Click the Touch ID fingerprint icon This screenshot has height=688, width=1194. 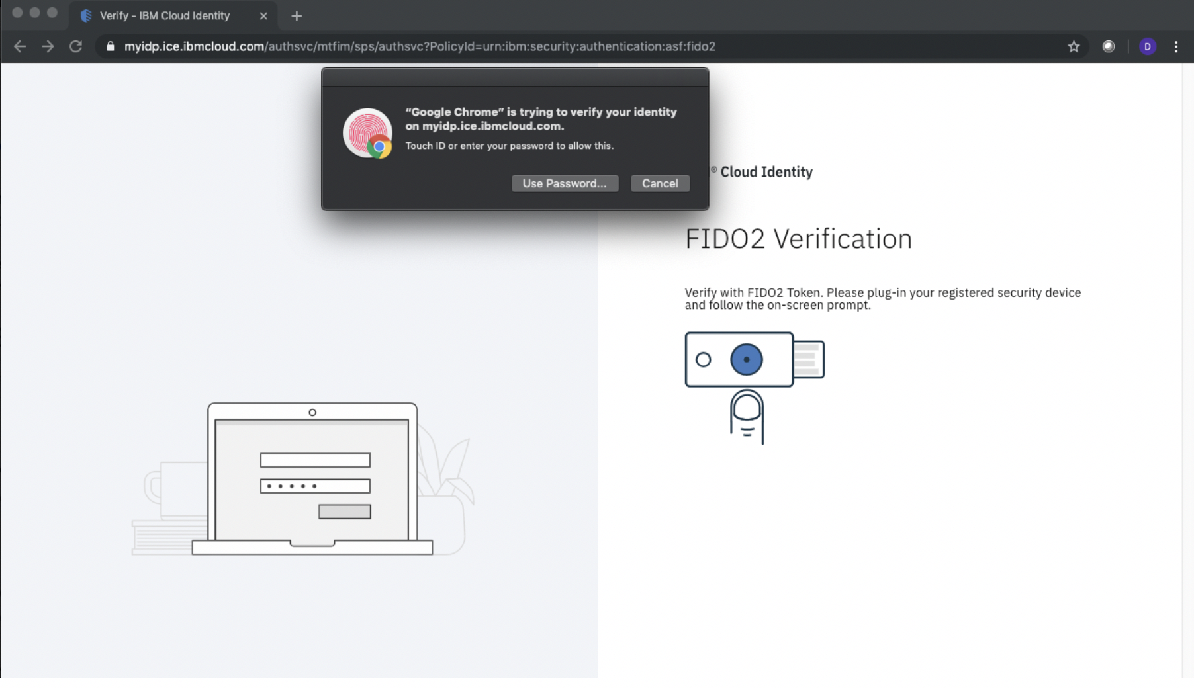(367, 133)
